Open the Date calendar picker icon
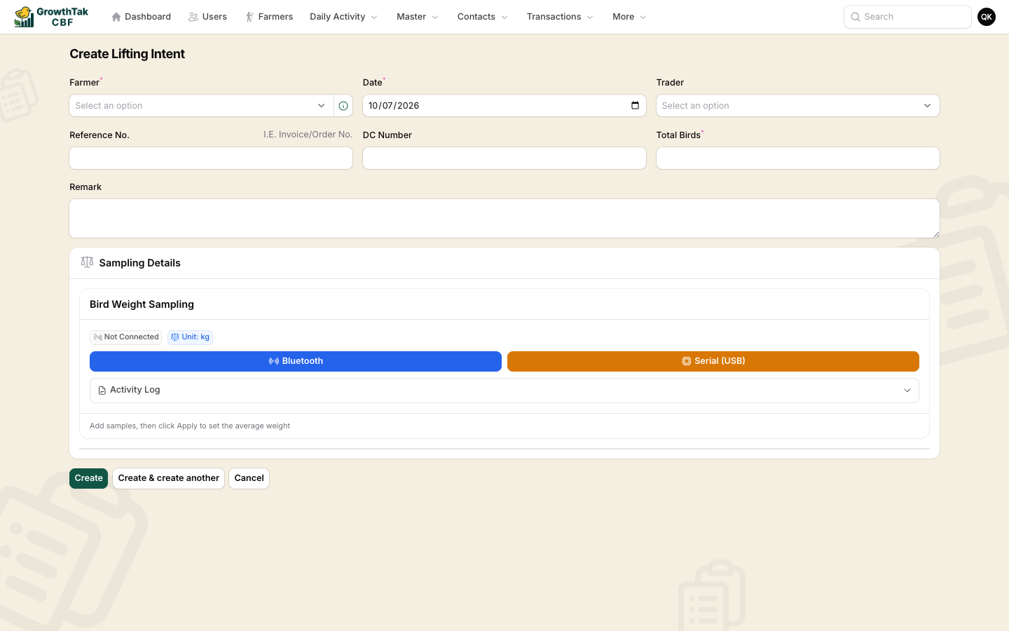Screen dimensions: 1009x631 635,105
